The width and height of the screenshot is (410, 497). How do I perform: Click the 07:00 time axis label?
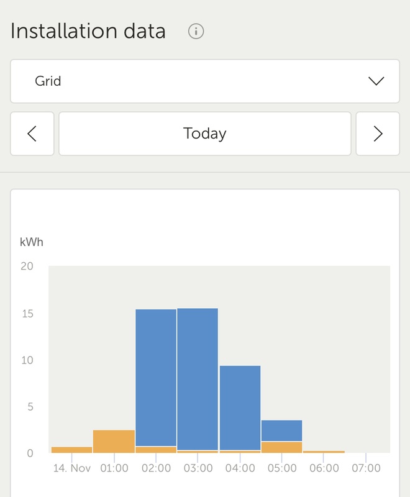(x=365, y=468)
